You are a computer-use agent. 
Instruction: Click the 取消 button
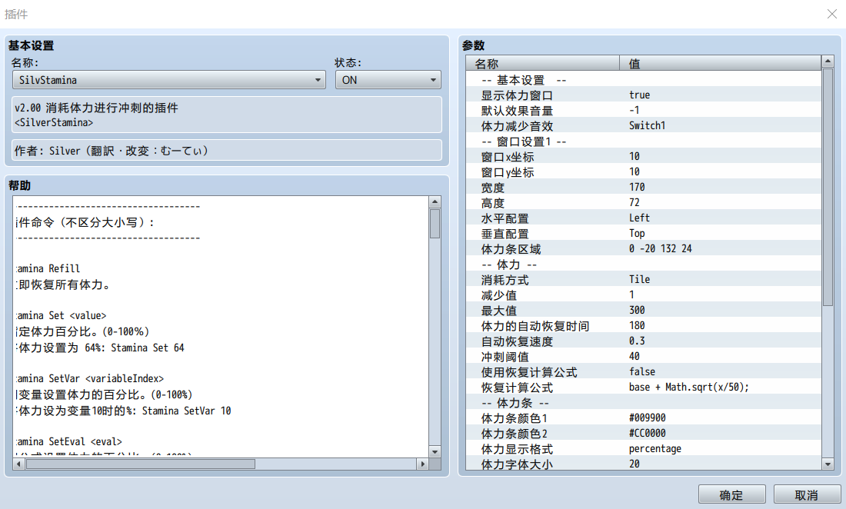807,495
